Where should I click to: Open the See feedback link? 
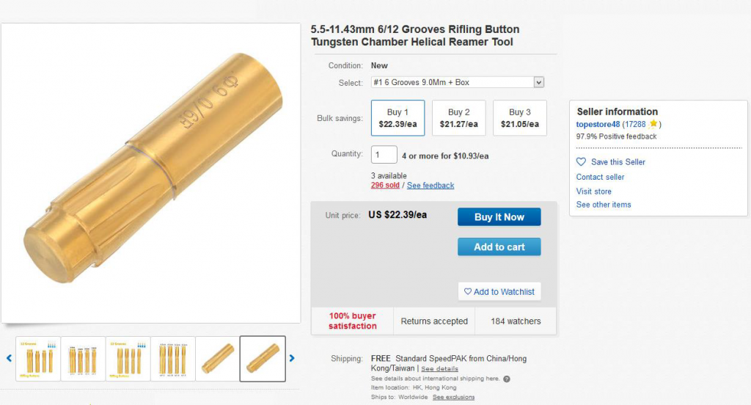pos(430,186)
